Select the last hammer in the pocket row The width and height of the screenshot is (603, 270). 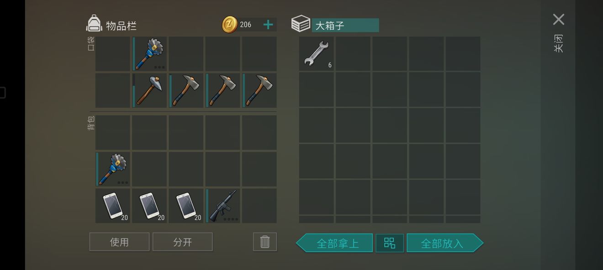(x=259, y=90)
